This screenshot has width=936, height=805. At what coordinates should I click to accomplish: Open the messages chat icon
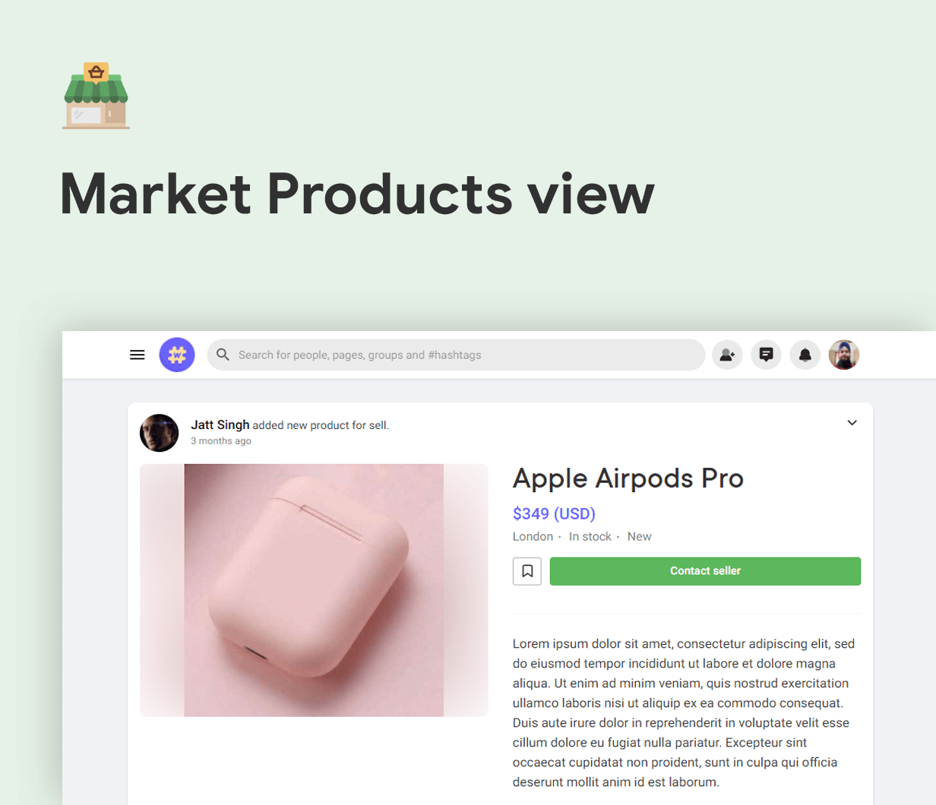click(767, 355)
